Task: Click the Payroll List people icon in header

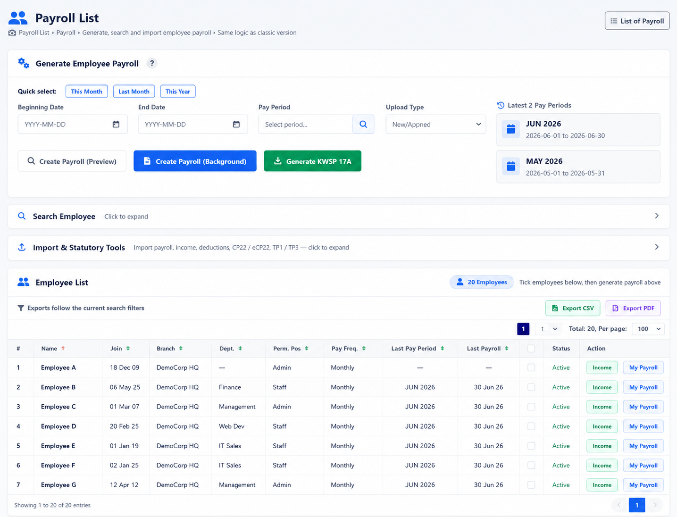Action: pos(18,18)
